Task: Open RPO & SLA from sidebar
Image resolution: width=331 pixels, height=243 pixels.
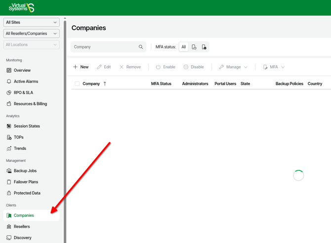Action: [x=23, y=93]
